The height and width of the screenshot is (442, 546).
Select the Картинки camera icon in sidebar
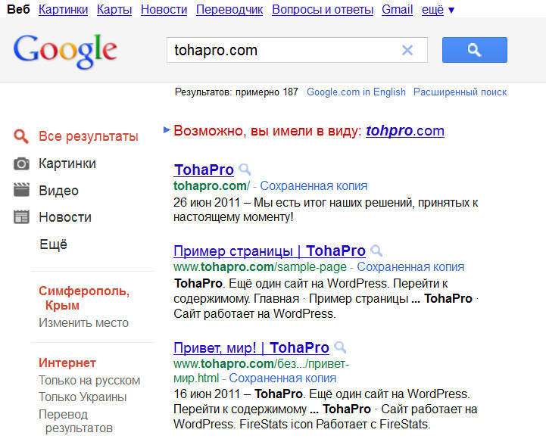(22, 163)
